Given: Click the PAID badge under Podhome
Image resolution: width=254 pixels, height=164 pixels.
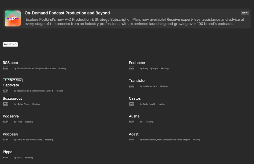Looking at the screenshot, I should pyautogui.click(x=132, y=68).
